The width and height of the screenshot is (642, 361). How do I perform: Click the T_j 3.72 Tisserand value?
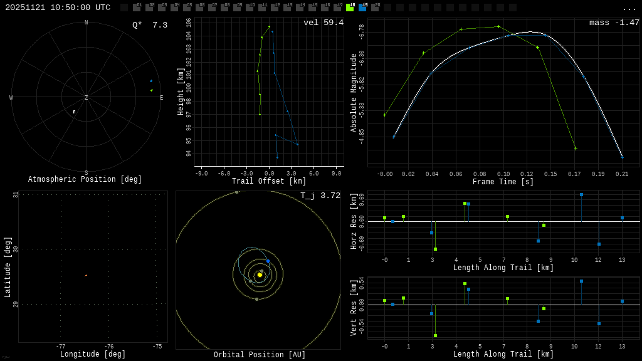coord(320,196)
